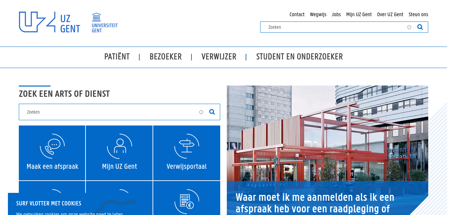Select the BEZOEKER menu item

(x=166, y=57)
